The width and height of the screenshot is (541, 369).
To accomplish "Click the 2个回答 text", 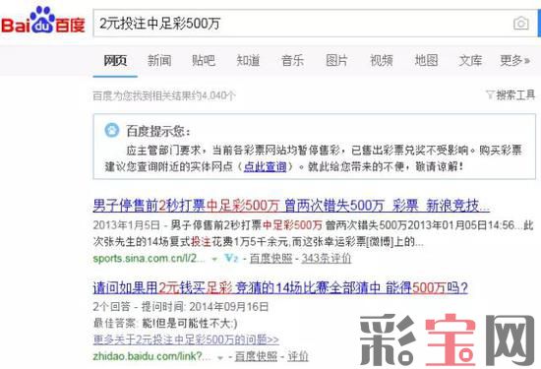I will 112,307.
